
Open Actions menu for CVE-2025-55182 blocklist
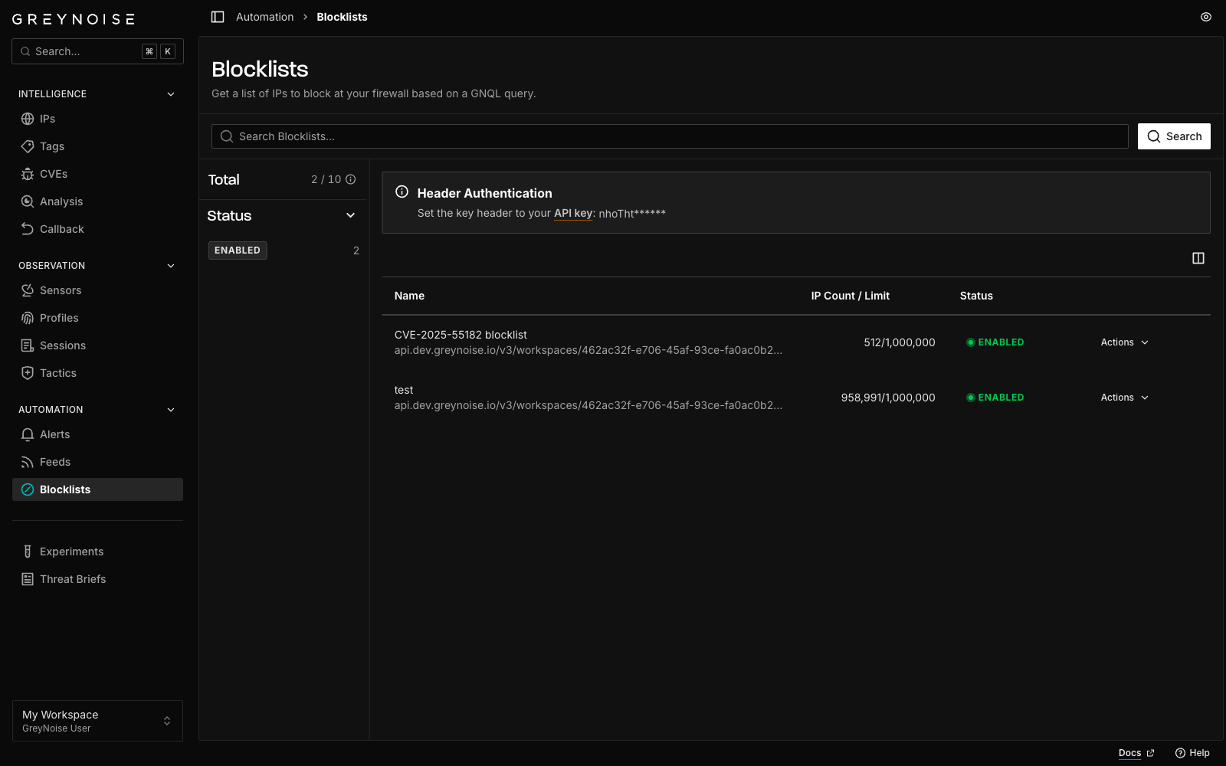click(1125, 342)
